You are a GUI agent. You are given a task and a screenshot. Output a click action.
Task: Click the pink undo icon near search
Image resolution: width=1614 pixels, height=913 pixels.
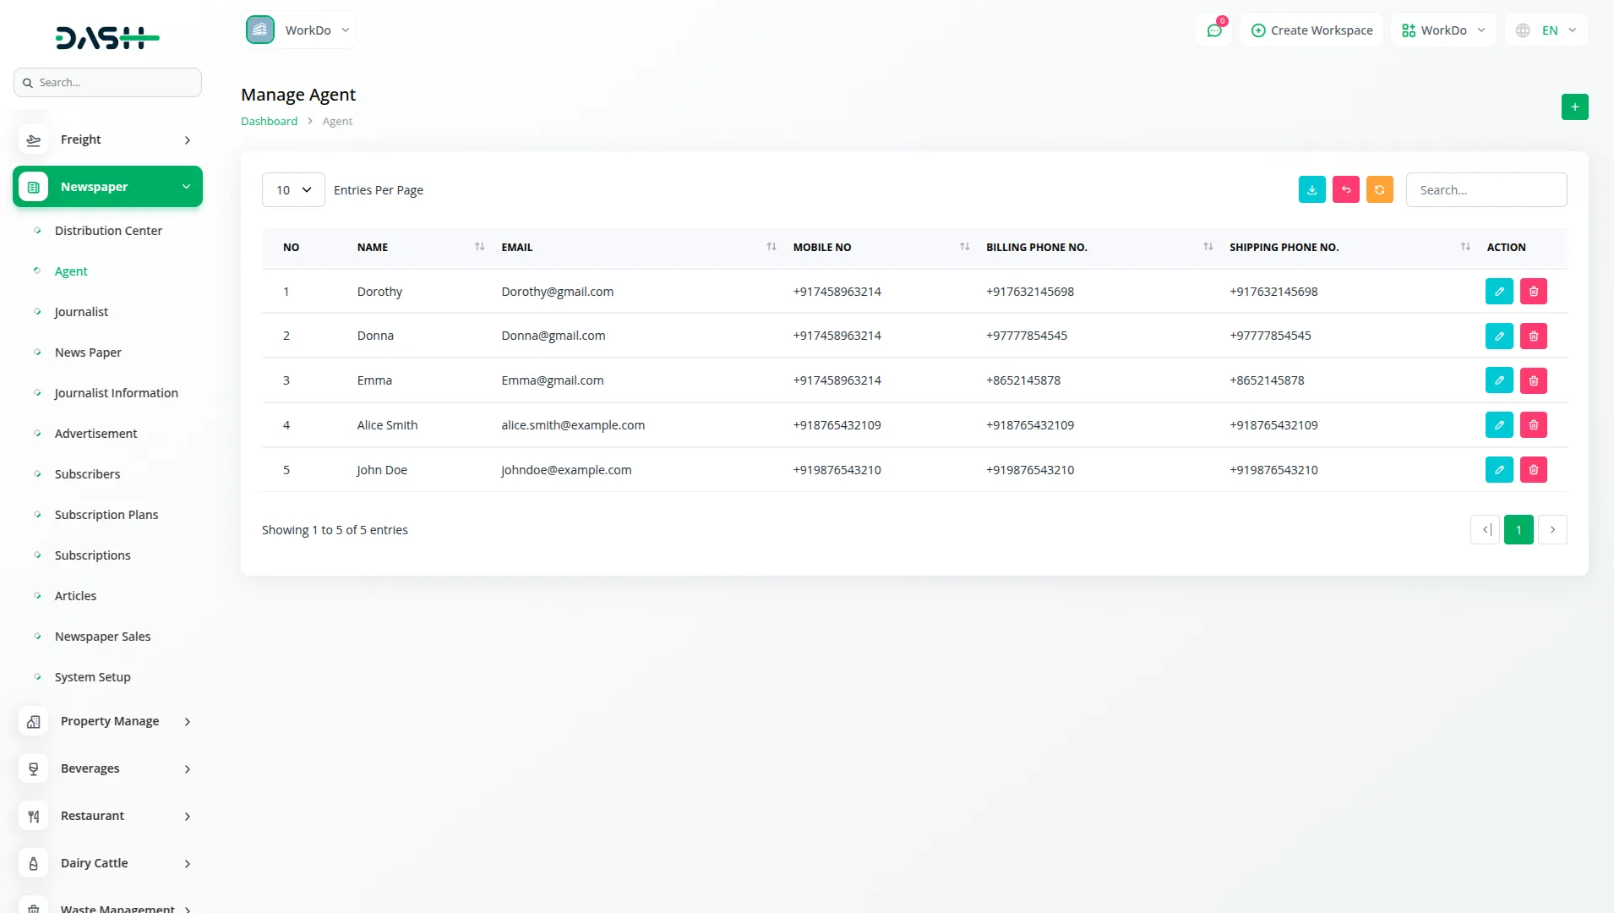tap(1346, 189)
